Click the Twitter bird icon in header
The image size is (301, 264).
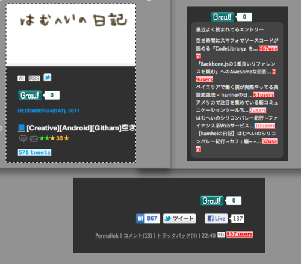(x=48, y=78)
